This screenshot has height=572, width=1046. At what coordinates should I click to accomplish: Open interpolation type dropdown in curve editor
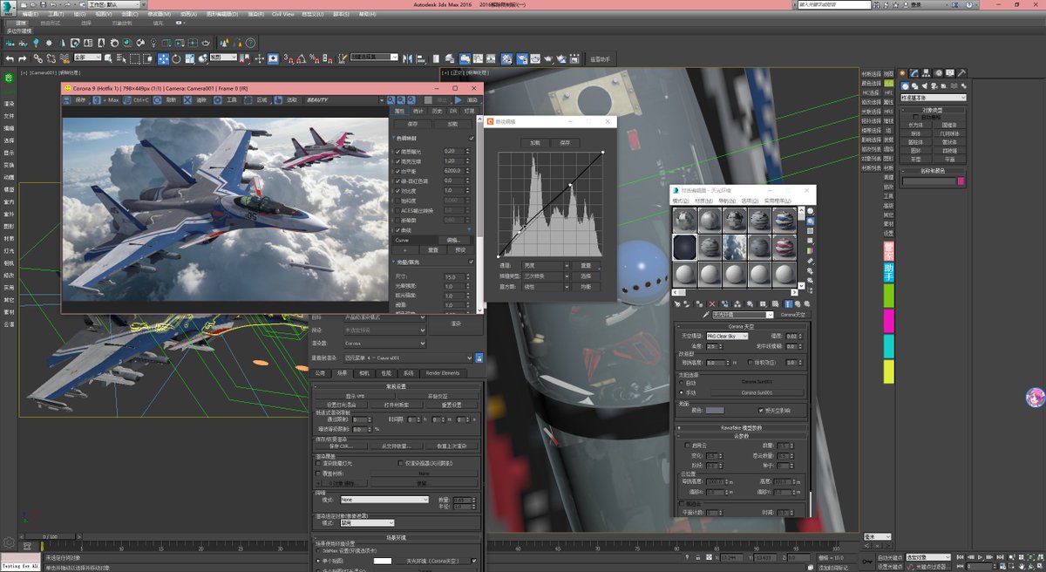[x=546, y=276]
